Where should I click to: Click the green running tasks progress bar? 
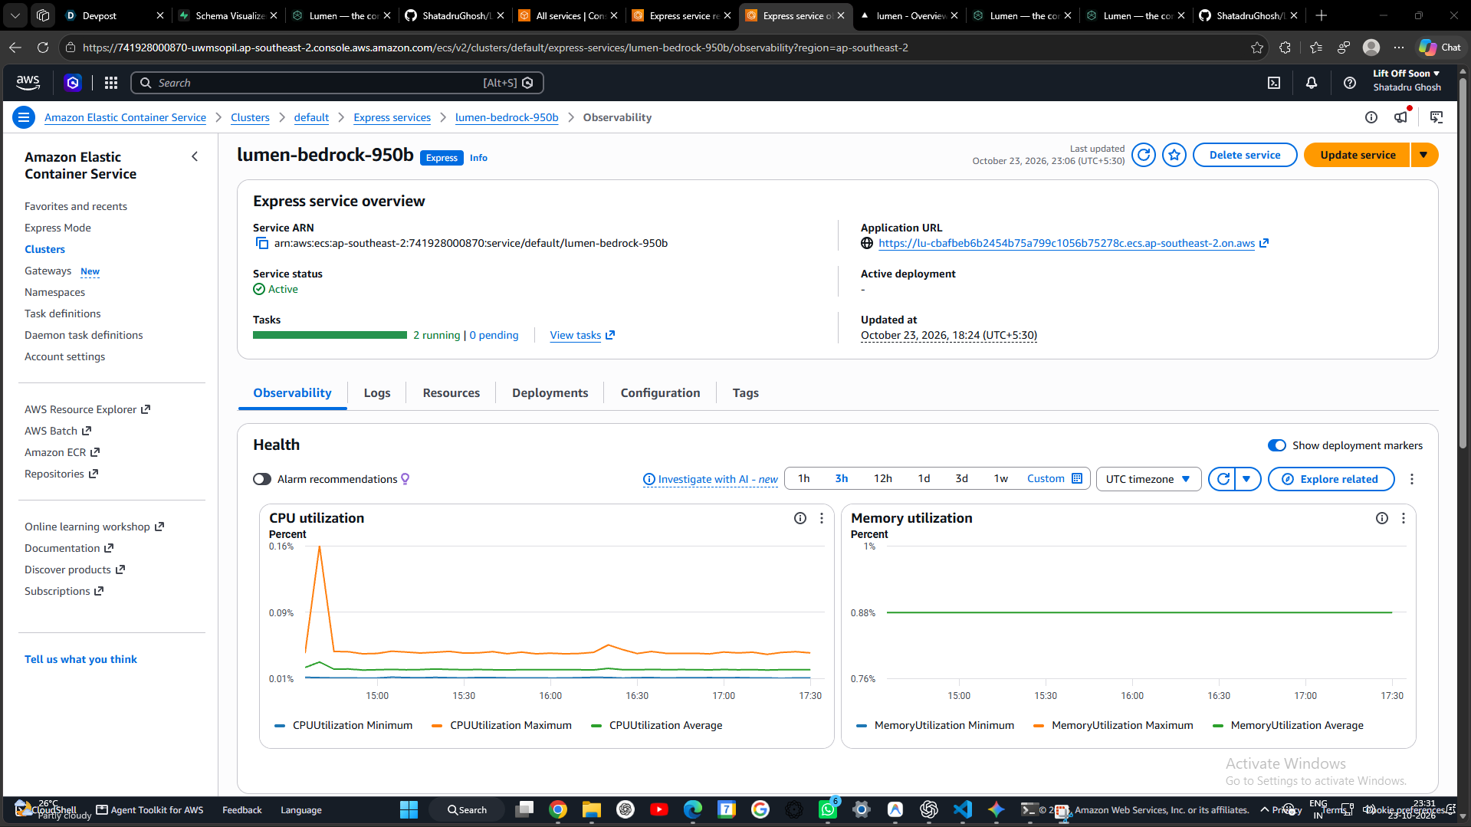(x=330, y=335)
